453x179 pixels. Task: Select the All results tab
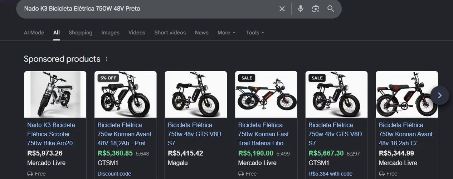click(x=57, y=33)
